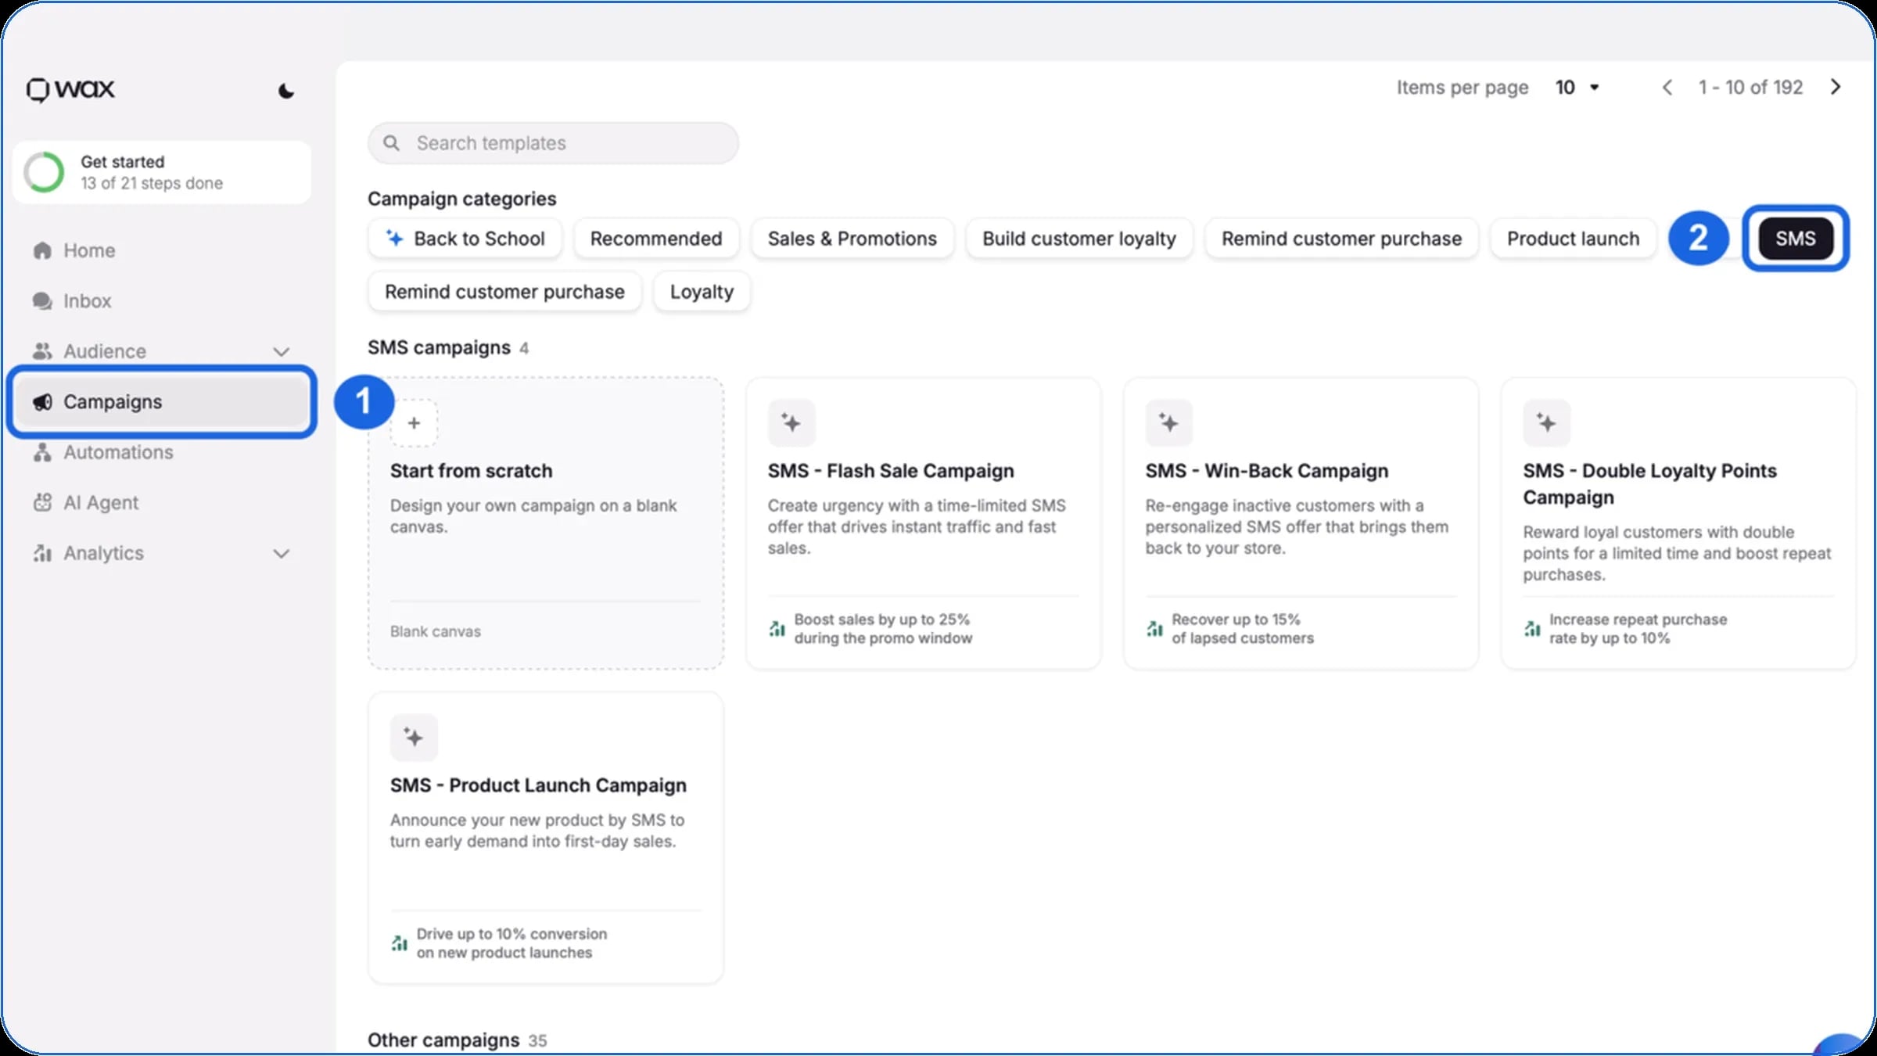
Task: Open SMS - Flash Sale Campaign template
Action: click(924, 523)
